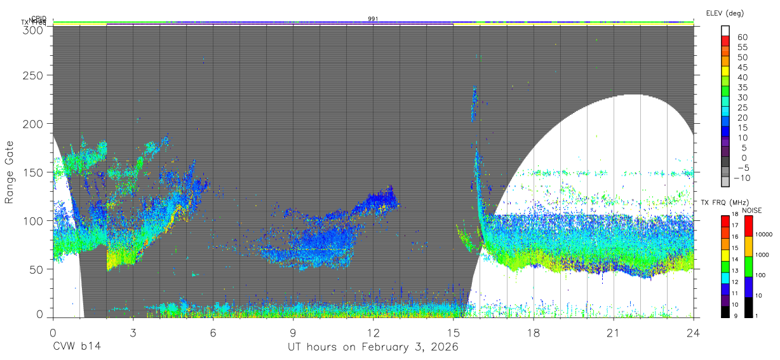
Task: Click the 'ELEV (deg)' colorbar title
Action: [725, 13]
